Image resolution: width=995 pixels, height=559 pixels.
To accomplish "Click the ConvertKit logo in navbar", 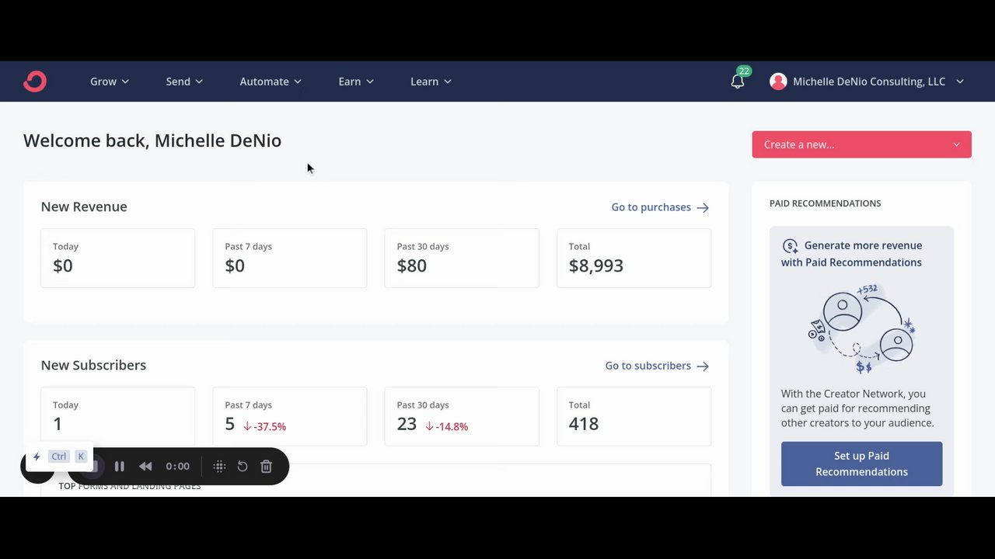I will coord(35,82).
